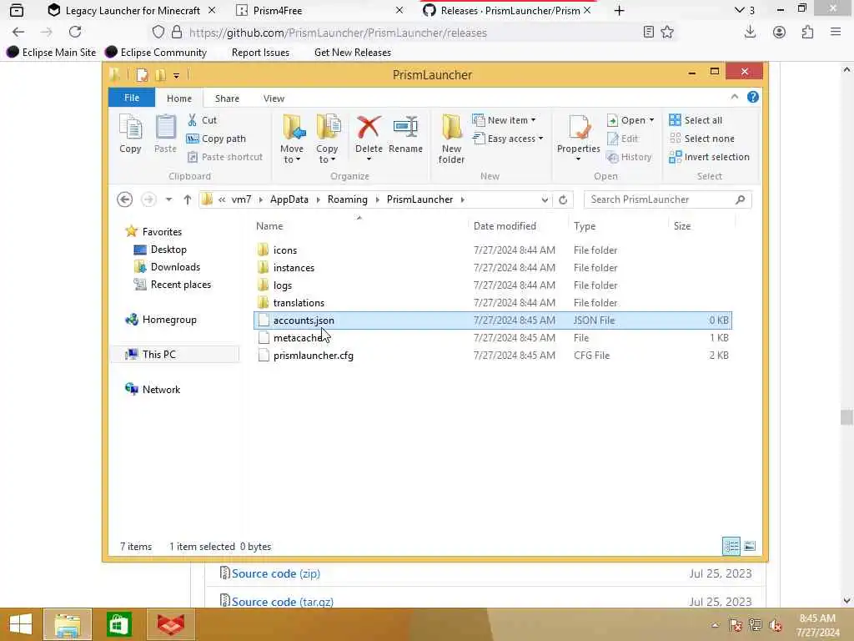Open the Firefox hamburger menu
Screen dimensions: 854x641
836,33
